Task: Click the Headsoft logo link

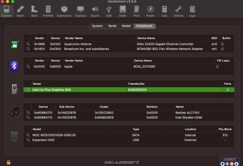Action: [122, 162]
